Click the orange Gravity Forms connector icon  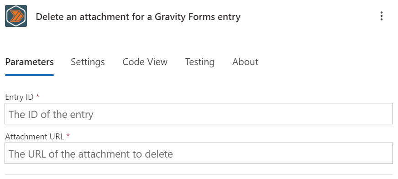pyautogui.click(x=16, y=16)
